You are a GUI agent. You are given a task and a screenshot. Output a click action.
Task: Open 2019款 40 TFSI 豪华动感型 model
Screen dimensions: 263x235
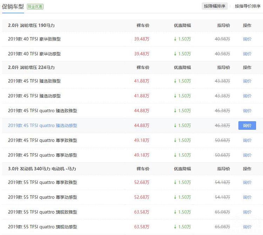tap(34, 54)
